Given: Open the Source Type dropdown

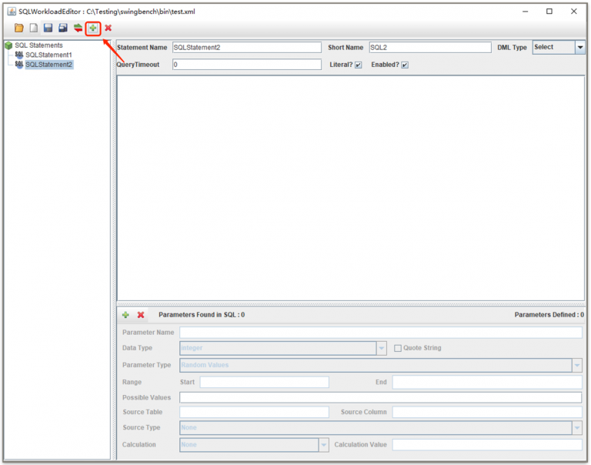Looking at the screenshot, I should coord(577,428).
